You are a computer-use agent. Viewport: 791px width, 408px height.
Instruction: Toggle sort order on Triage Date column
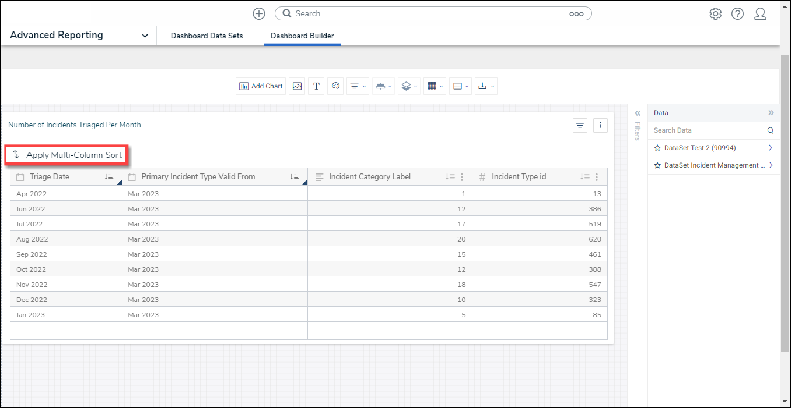click(109, 177)
